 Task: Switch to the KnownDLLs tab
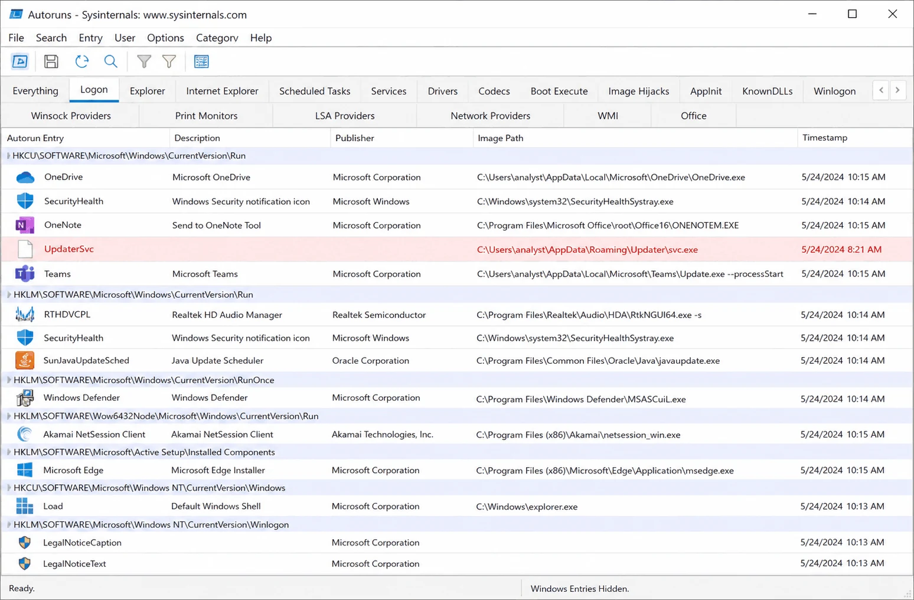(768, 91)
